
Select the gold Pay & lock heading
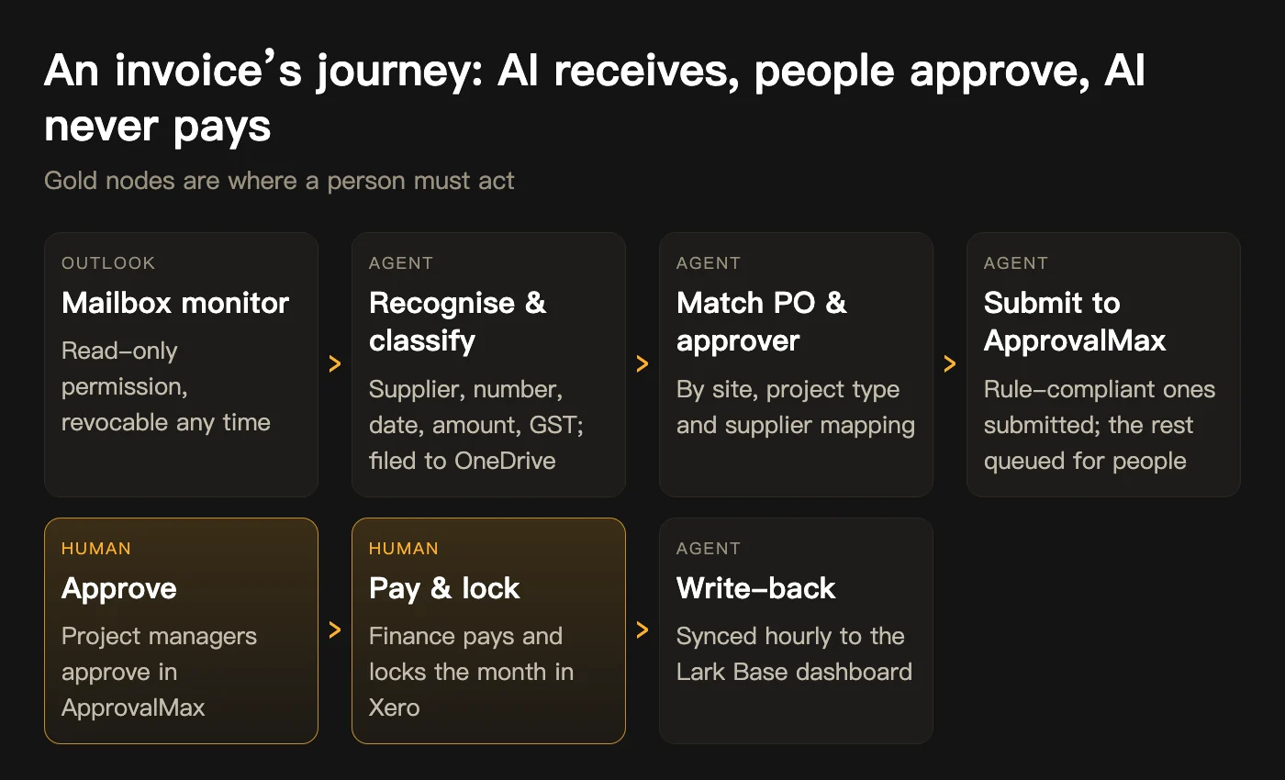(x=444, y=588)
